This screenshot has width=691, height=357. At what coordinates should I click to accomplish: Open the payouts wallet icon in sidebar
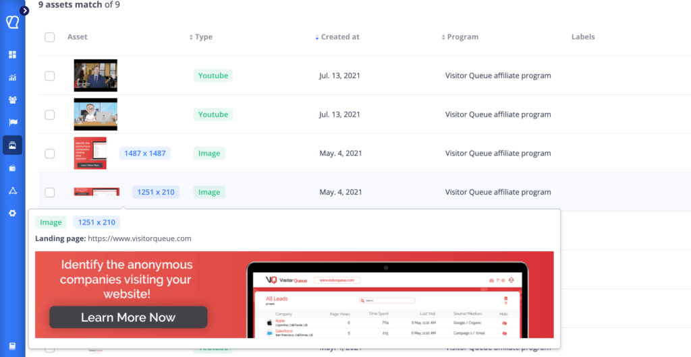coord(12,168)
